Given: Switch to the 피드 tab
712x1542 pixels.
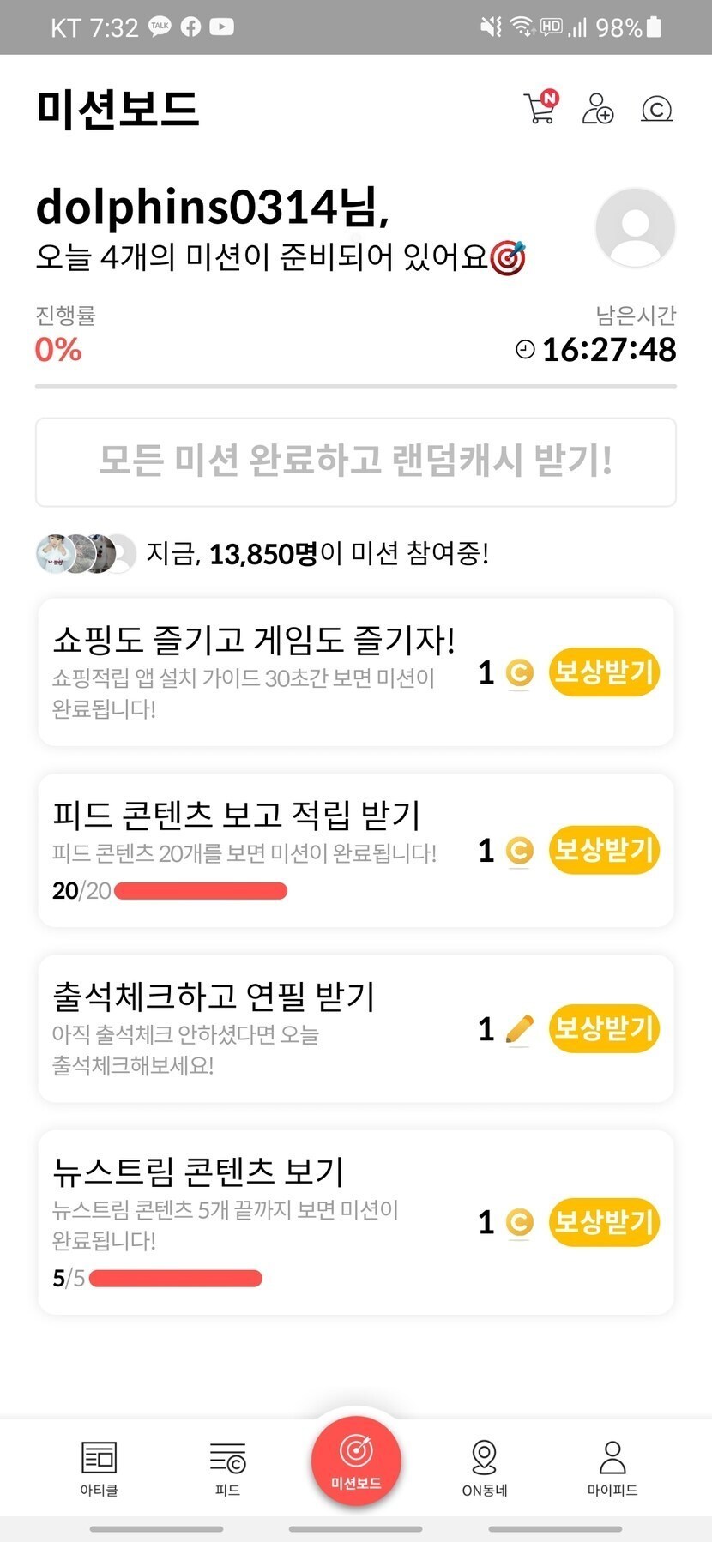Looking at the screenshot, I should pos(227,1467).
